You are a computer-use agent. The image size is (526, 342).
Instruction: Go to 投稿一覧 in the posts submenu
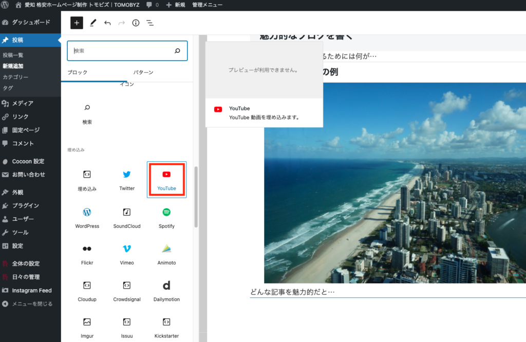click(x=13, y=55)
